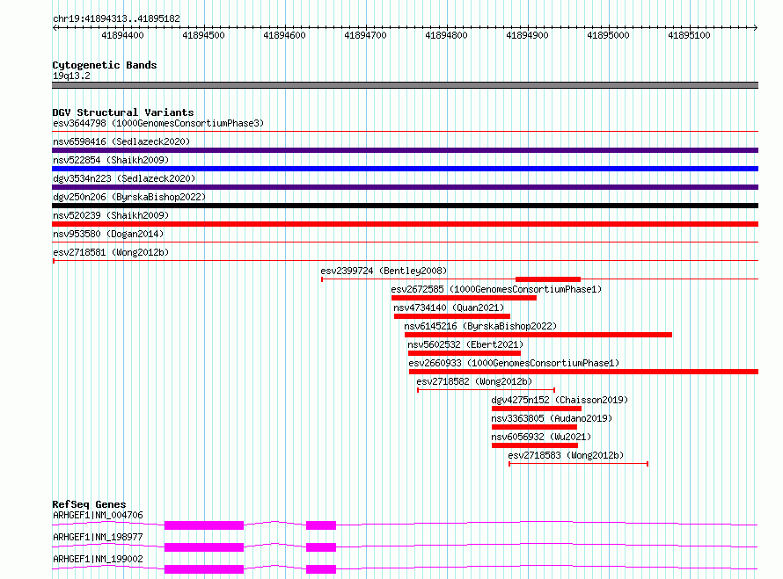Click the right arrow of the ruler
The image size is (783, 579).
coord(756,27)
